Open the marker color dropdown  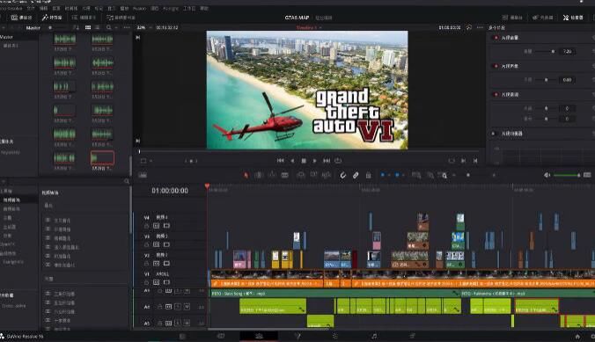coord(403,175)
